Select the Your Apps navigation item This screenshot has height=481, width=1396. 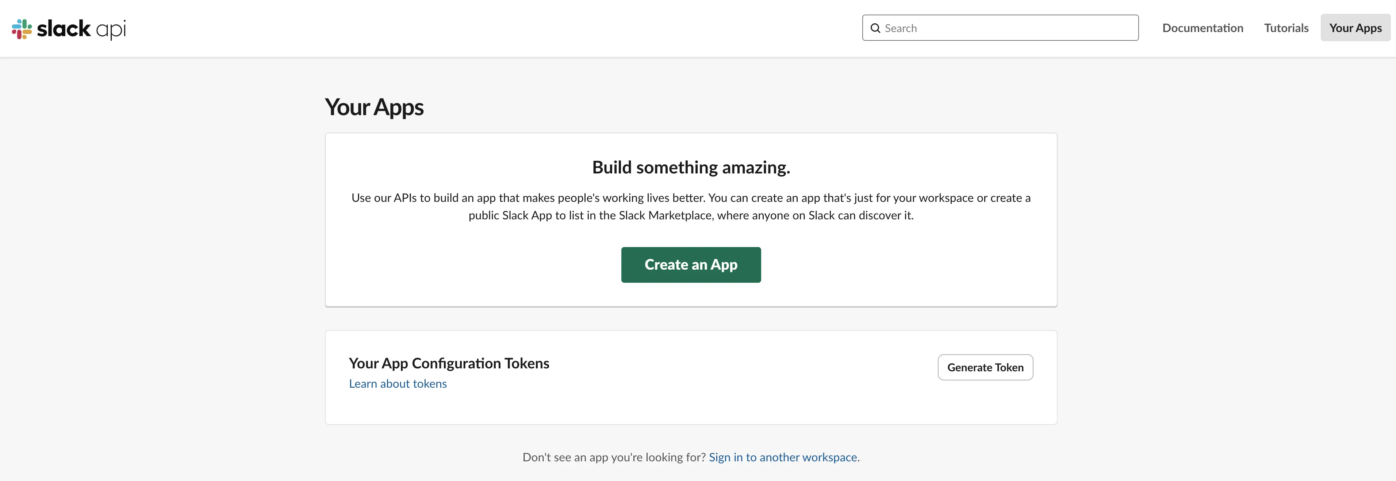point(1355,28)
